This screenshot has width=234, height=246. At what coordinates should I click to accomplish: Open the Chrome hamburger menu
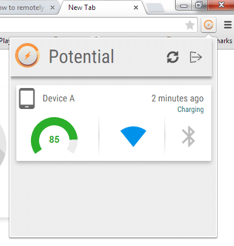coord(228,25)
